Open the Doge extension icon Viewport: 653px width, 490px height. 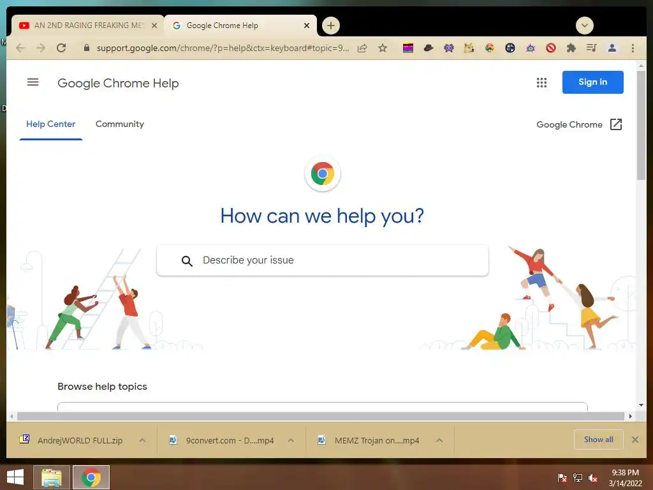click(x=469, y=48)
